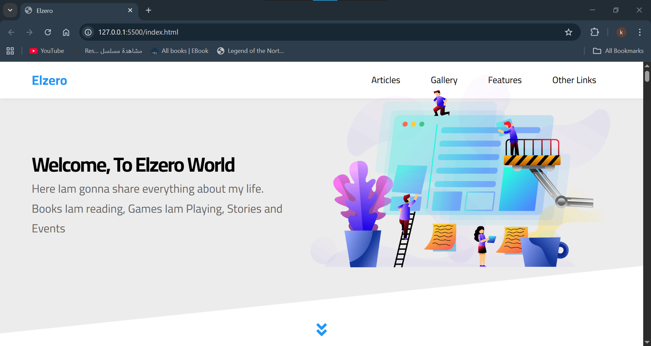Go to browser home page icon
This screenshot has height=346, width=651.
click(x=66, y=32)
